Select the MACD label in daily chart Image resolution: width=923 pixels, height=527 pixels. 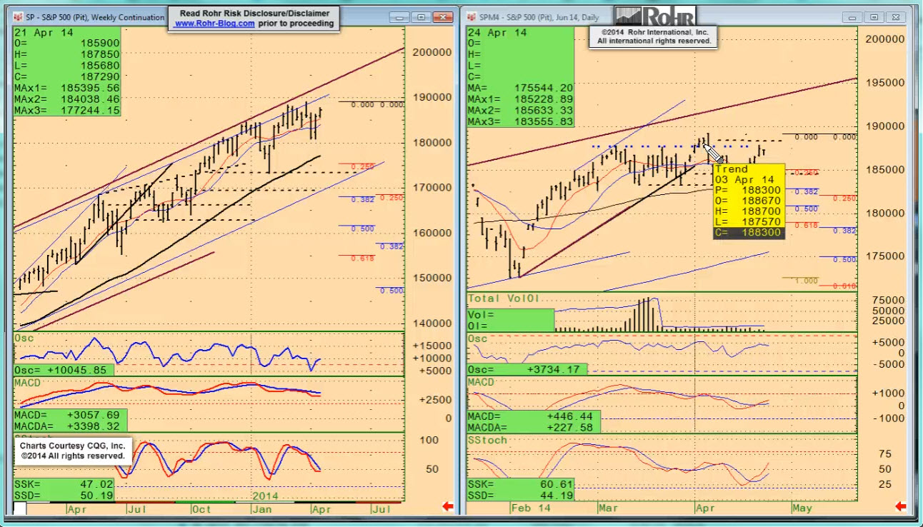[482, 383]
